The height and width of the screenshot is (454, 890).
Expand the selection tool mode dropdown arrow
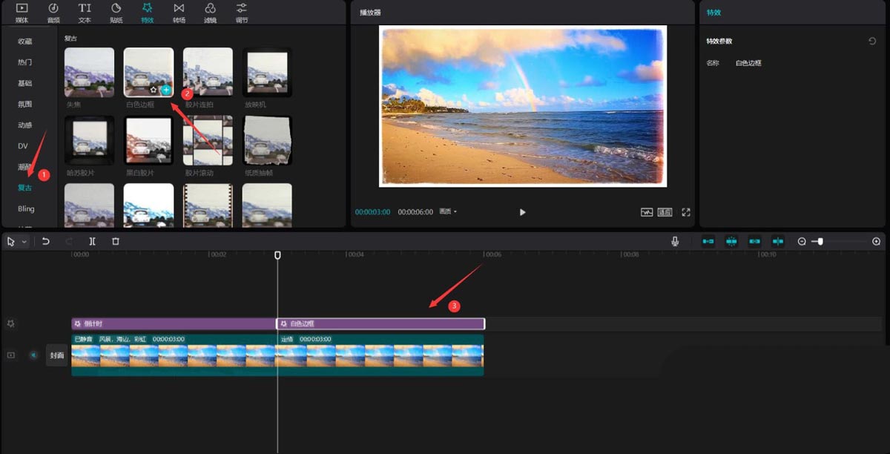tap(24, 242)
